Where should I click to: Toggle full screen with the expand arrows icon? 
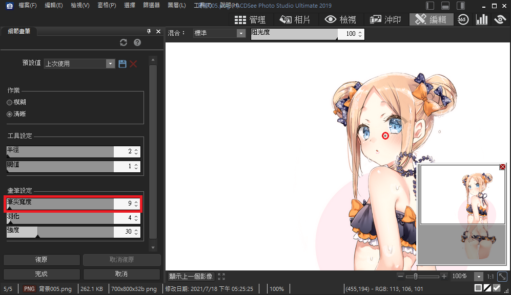[x=221, y=277]
